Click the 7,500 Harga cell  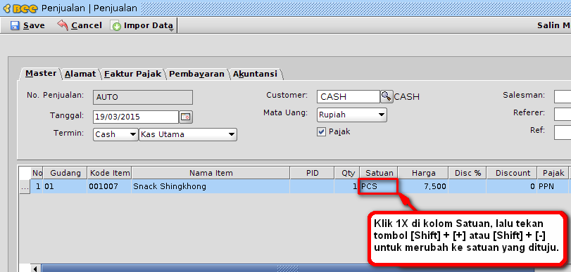coord(422,186)
